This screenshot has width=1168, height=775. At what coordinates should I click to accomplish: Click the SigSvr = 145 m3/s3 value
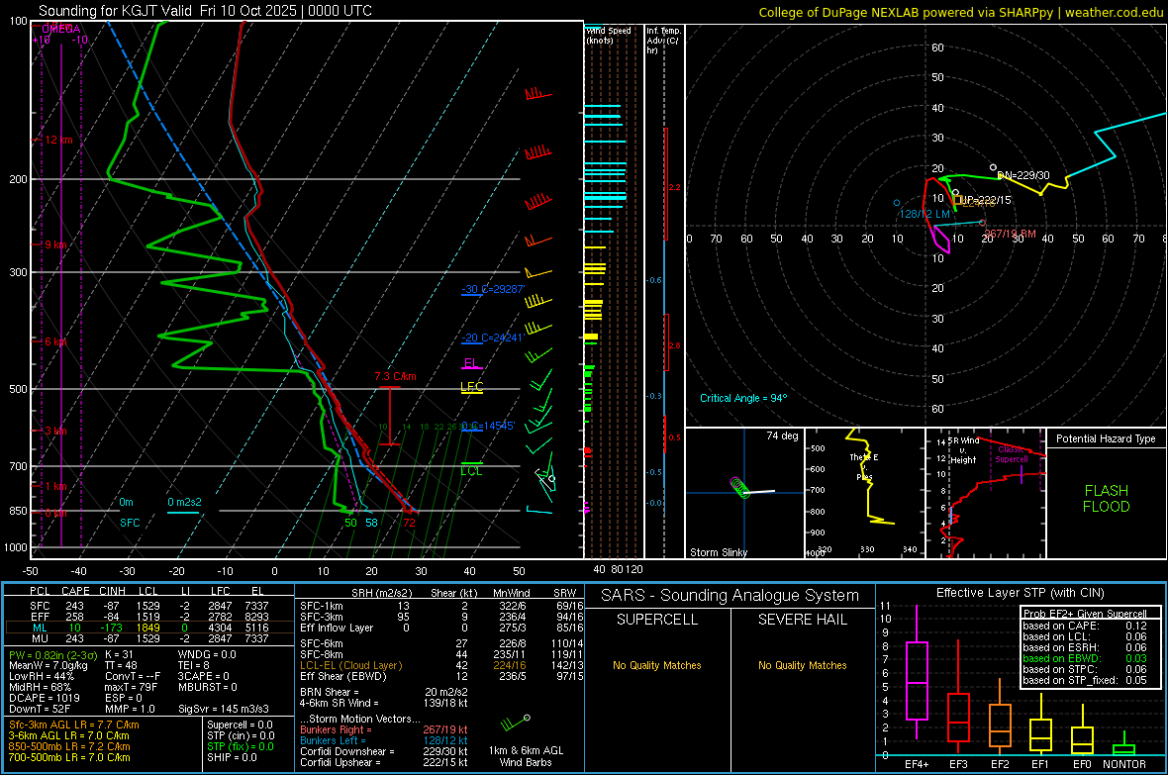(x=224, y=709)
